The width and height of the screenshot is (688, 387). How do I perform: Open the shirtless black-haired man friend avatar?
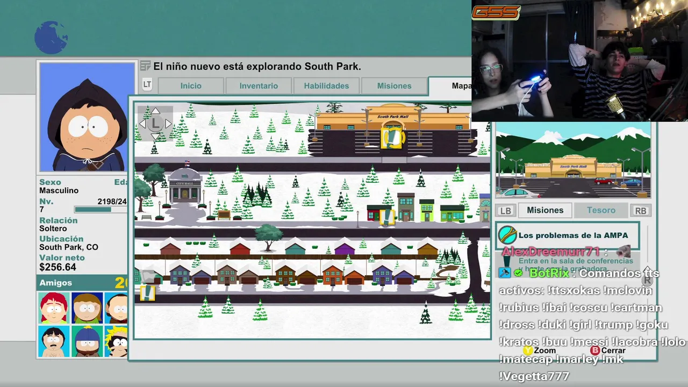[54, 341]
